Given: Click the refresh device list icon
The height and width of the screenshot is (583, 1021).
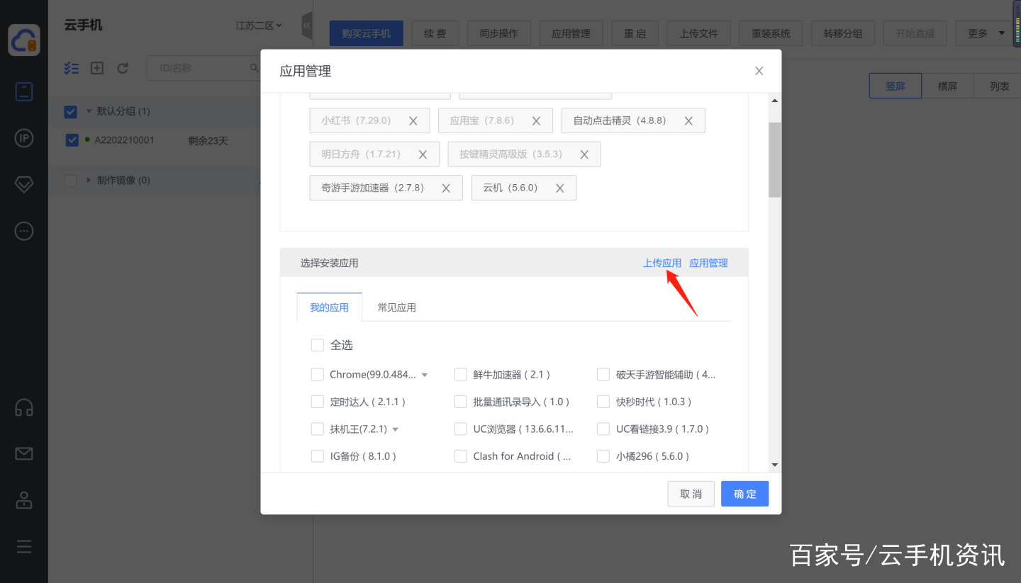Looking at the screenshot, I should (123, 68).
